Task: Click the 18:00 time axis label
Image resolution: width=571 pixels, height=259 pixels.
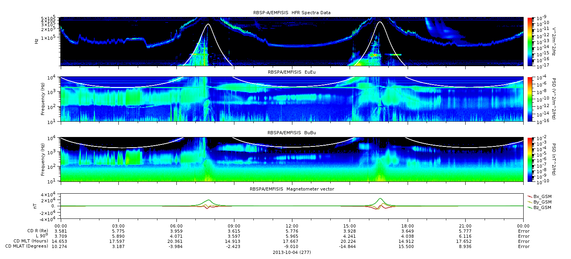Action: pyautogui.click(x=408, y=226)
